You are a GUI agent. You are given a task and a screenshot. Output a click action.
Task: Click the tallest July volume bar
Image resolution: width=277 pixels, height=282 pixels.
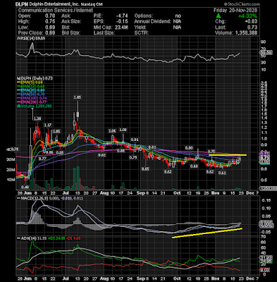pyautogui.click(x=78, y=178)
